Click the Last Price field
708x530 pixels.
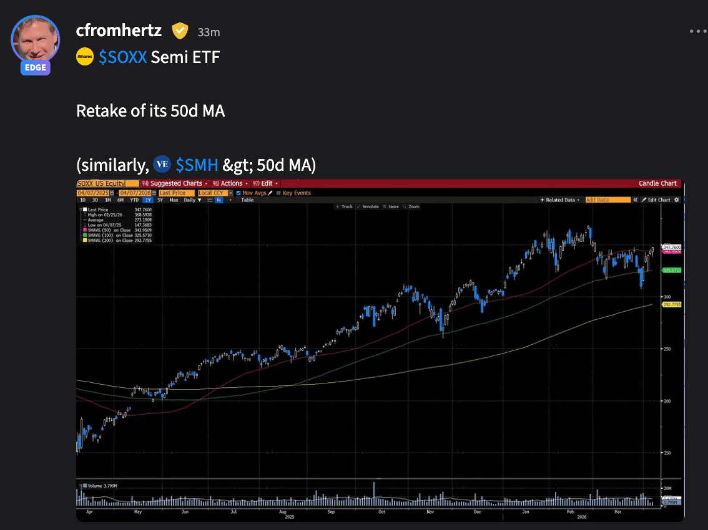177,193
